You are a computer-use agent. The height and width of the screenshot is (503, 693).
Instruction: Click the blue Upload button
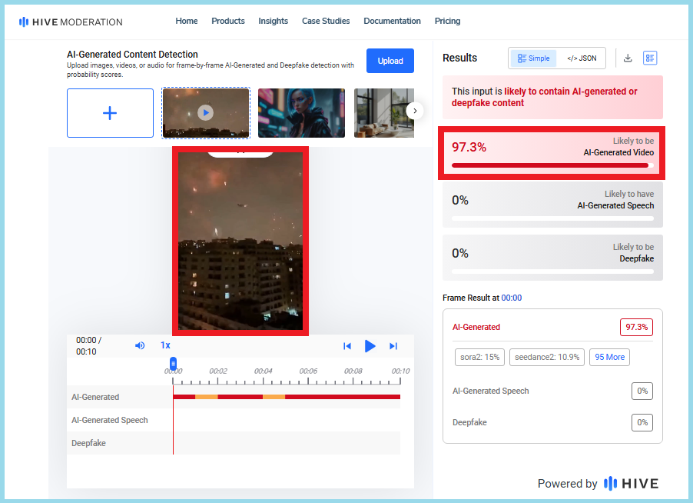pos(390,61)
